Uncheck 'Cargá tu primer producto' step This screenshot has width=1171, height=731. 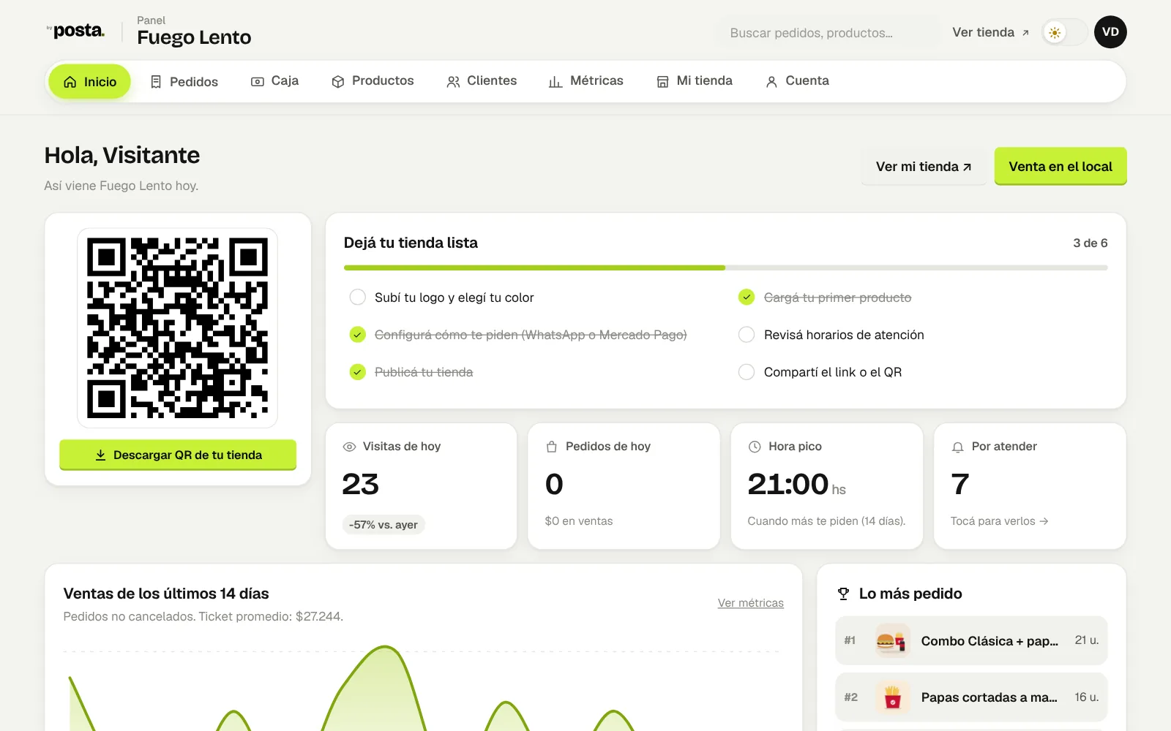[747, 298]
